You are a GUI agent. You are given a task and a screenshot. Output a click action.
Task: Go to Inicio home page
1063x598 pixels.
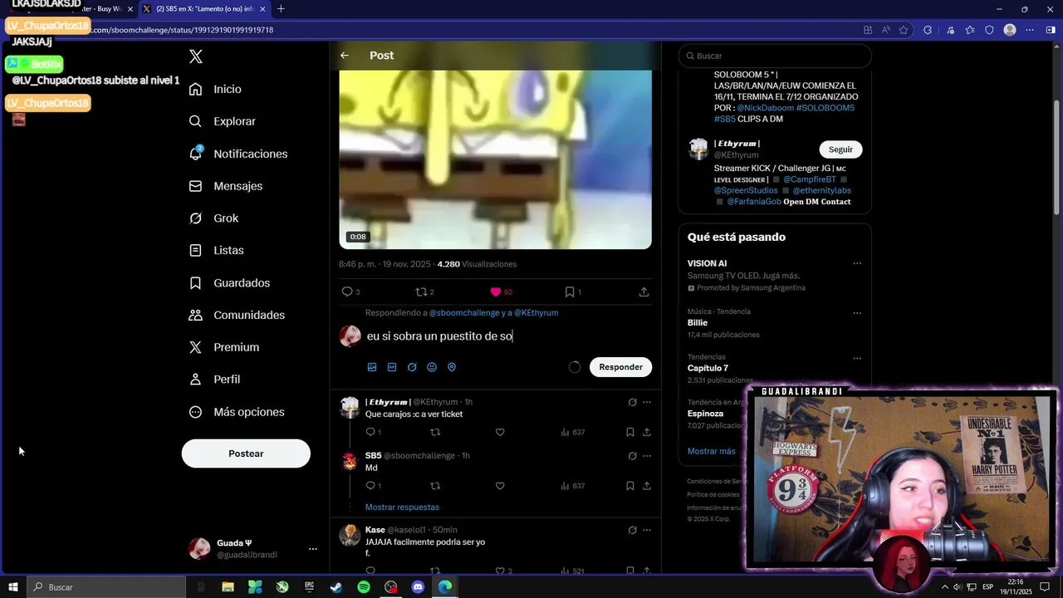[x=215, y=89]
